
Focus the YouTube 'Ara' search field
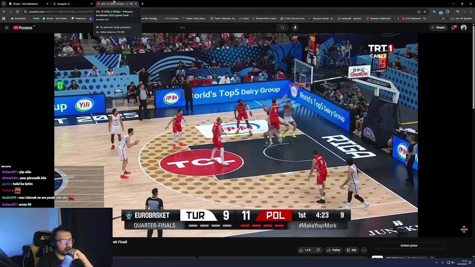click(227, 27)
